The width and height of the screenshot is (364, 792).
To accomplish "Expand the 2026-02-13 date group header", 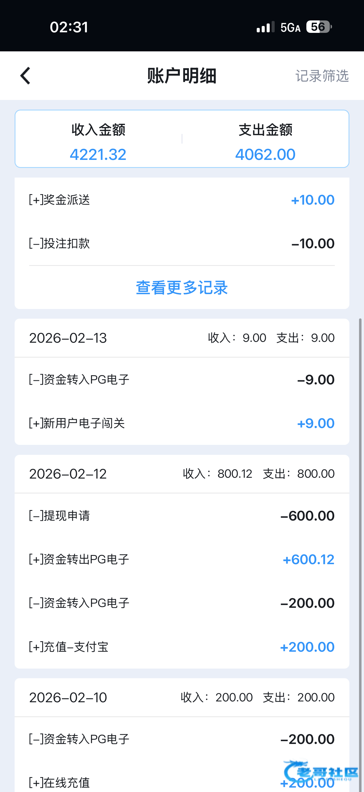I will click(x=182, y=338).
